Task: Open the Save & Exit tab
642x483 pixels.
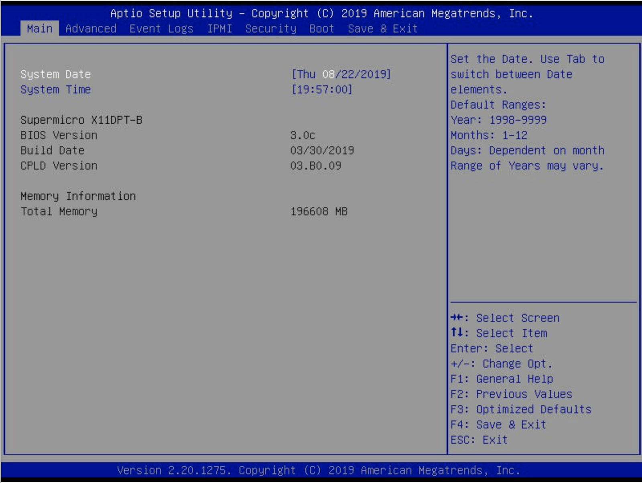Action: (382, 29)
